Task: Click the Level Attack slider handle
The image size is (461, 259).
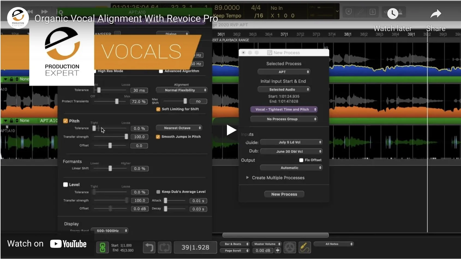Action: (165, 201)
